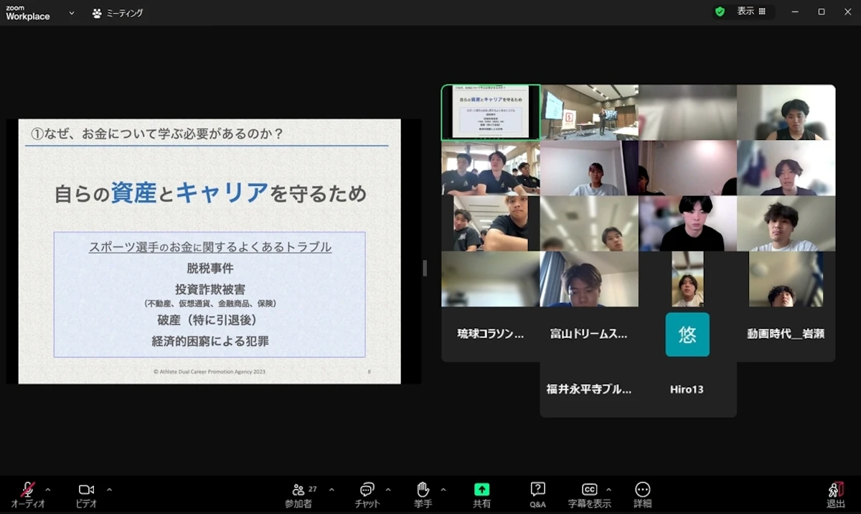Expand raise hand options chevron
Image resolution: width=861 pixels, height=514 pixels.
click(443, 490)
